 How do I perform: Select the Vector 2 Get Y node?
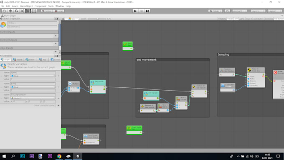[x=163, y=108]
